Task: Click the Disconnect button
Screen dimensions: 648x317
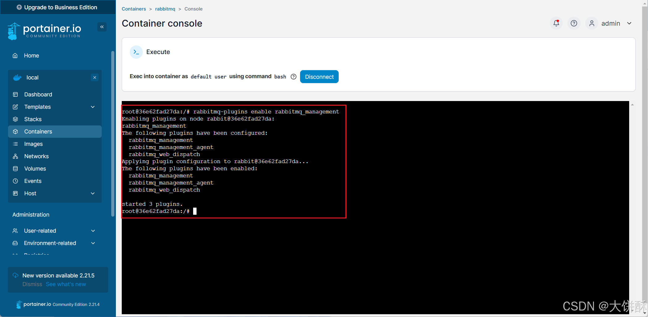Action: 319,77
